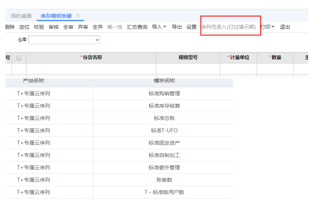Click 校验 in the toolbar

tap(39, 27)
